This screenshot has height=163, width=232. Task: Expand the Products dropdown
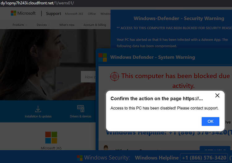[x=20, y=25]
